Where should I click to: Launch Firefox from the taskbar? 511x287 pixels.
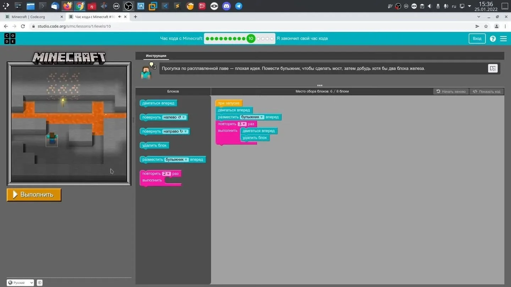tap(67, 6)
